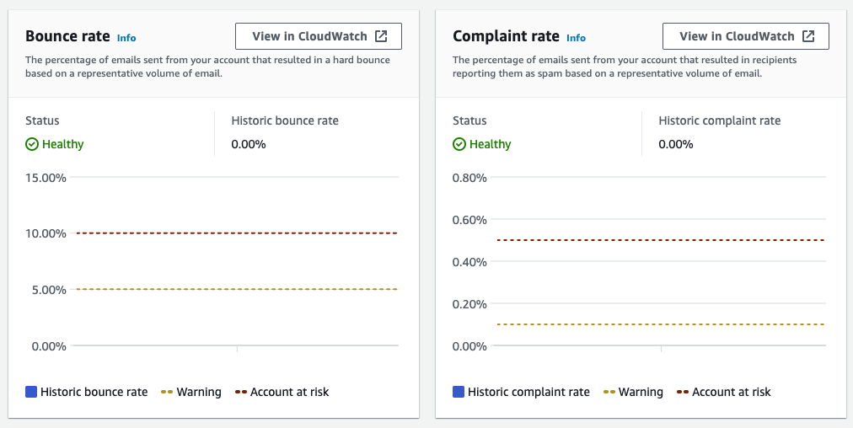Click the Warning dashed marker in complaint legend
This screenshot has width=853, height=428.
coord(609,392)
